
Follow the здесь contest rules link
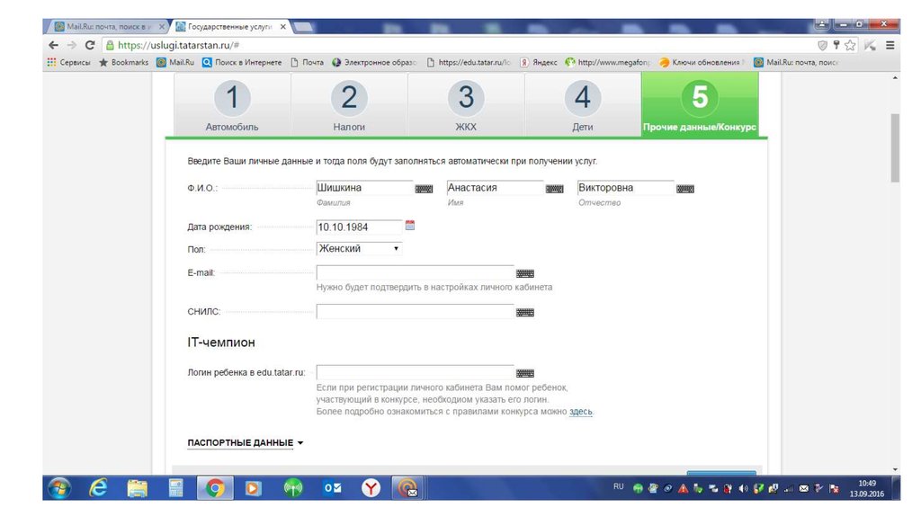581,412
